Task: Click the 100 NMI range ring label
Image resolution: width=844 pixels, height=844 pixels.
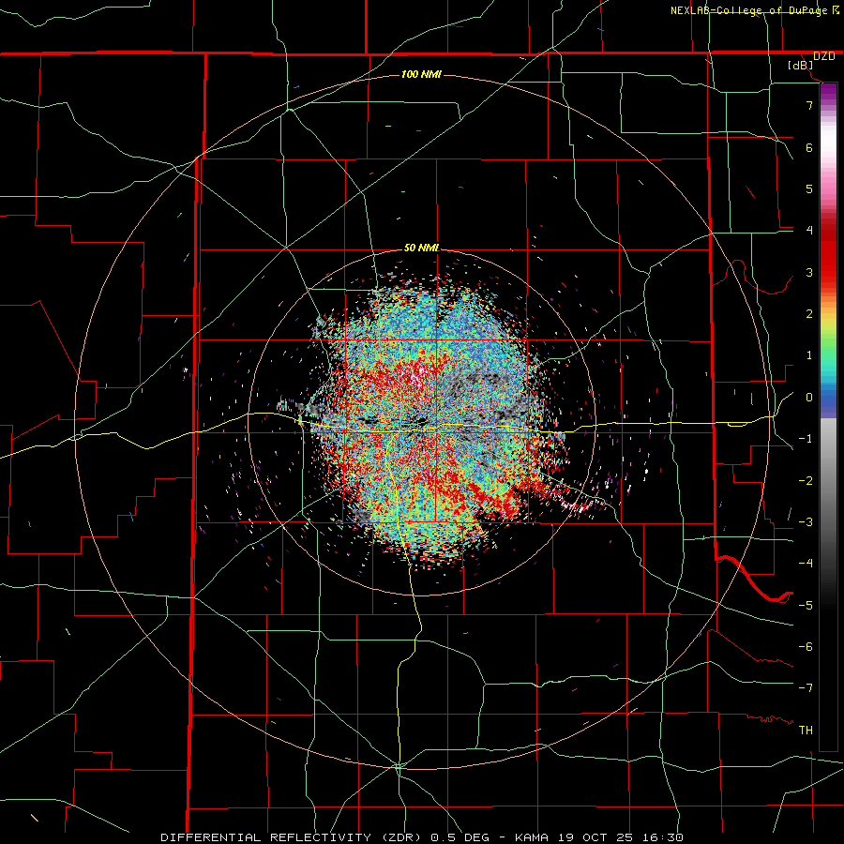Action: 421,74
